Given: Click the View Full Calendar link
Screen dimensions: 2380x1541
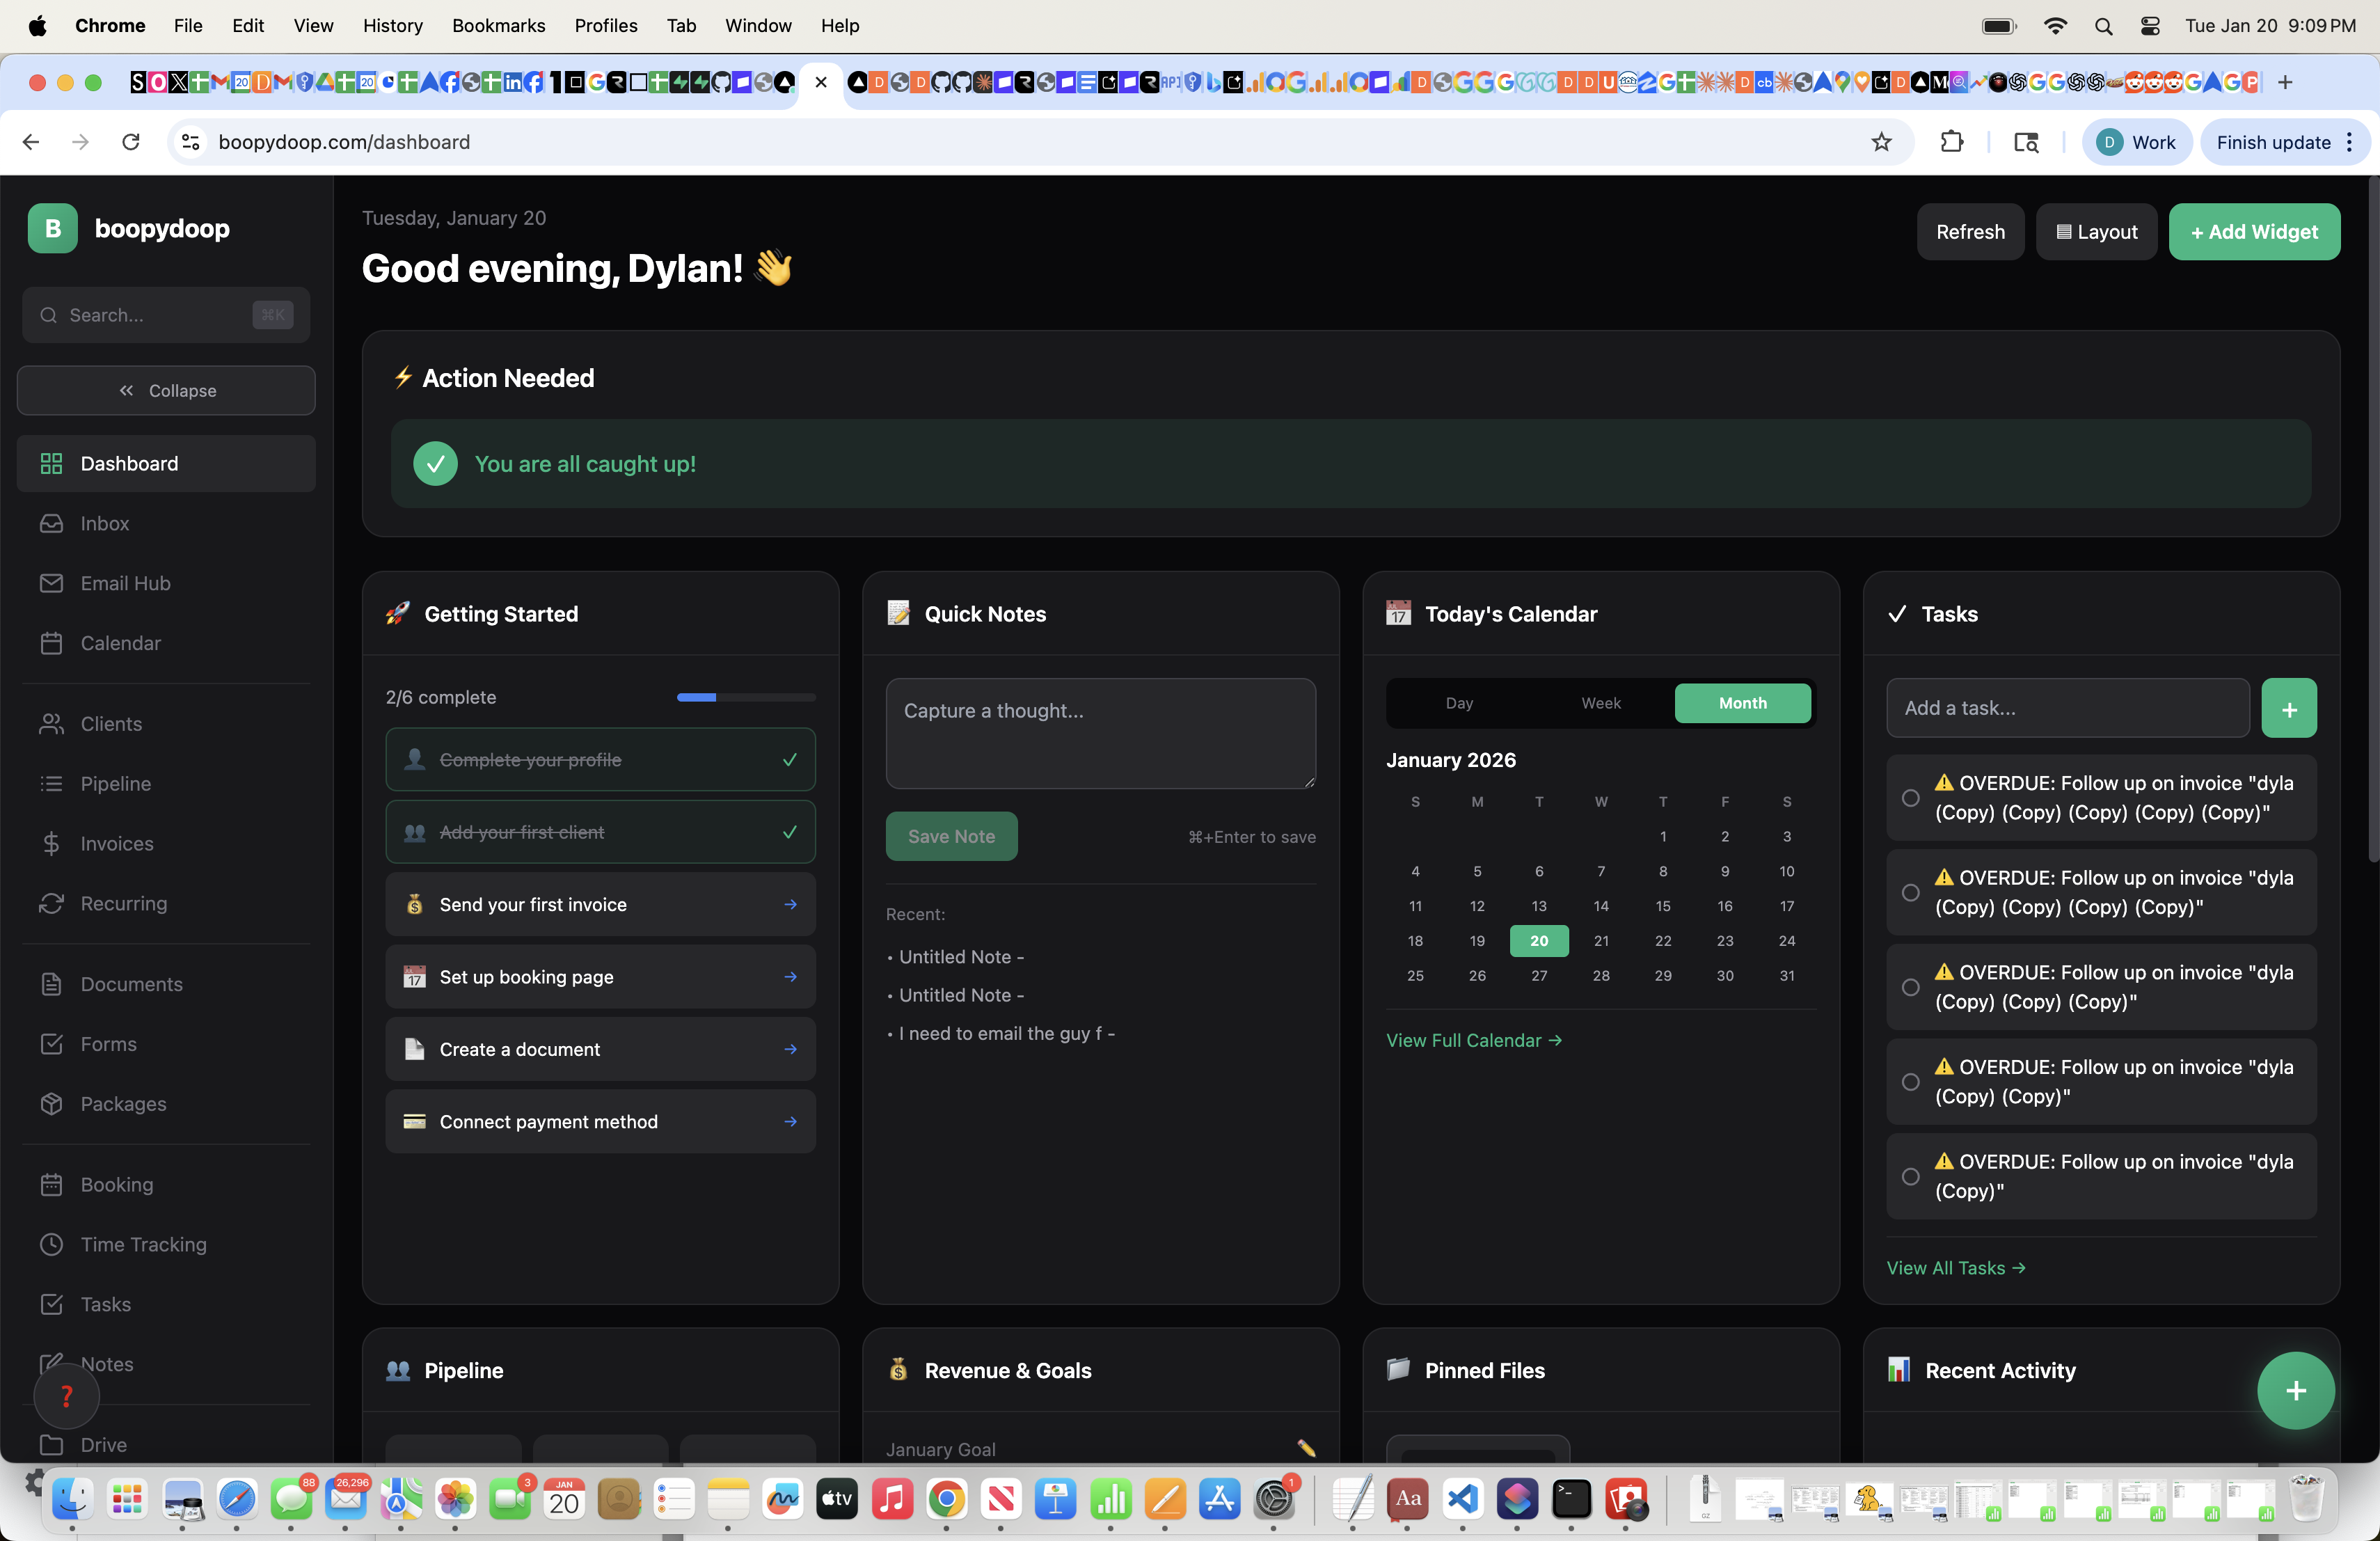Looking at the screenshot, I should 1474,1040.
